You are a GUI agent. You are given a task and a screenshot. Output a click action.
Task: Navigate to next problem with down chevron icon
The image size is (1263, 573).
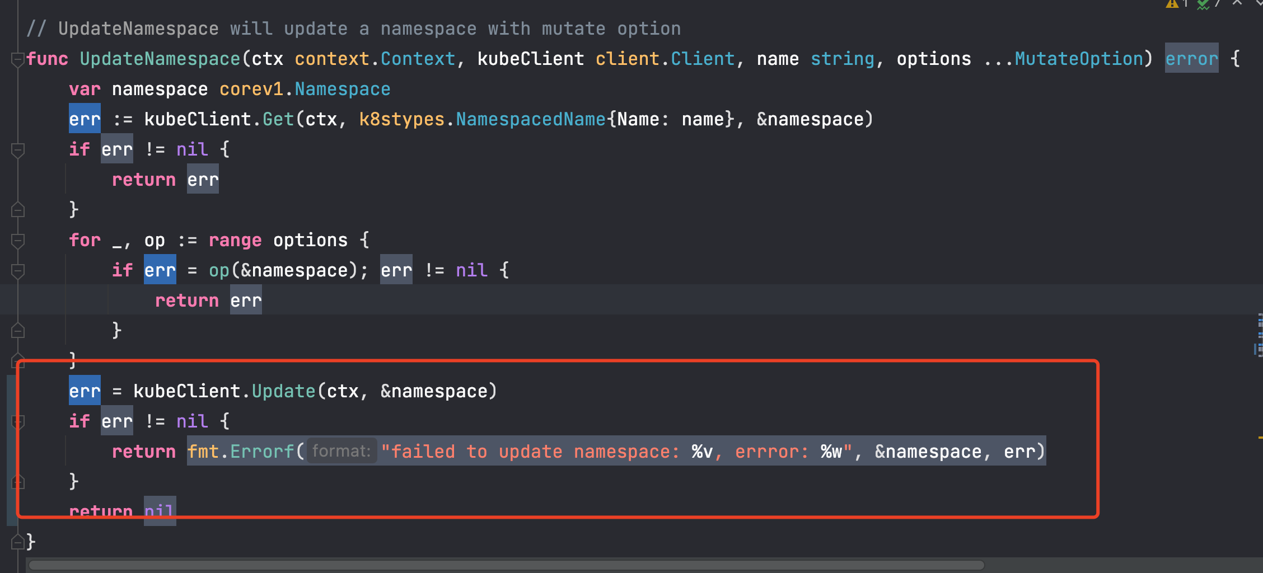pos(1260,4)
